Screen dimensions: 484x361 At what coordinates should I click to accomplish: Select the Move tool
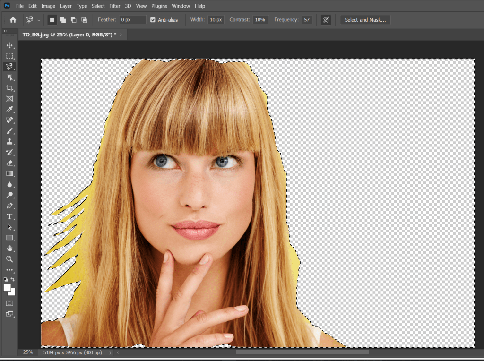tap(10, 46)
